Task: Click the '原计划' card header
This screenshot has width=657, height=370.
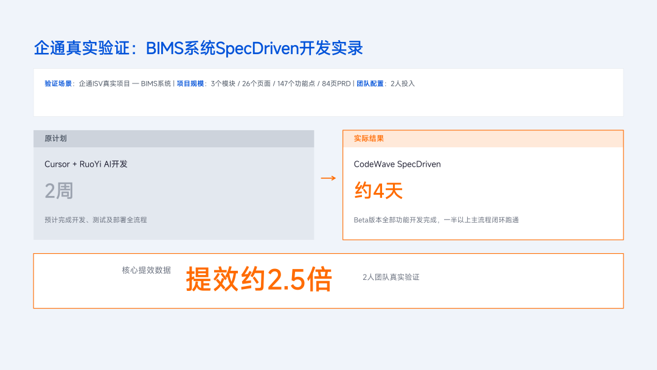Action: pos(173,138)
